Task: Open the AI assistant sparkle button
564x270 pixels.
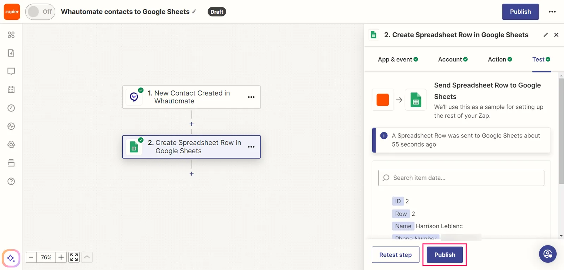Action: (11, 258)
